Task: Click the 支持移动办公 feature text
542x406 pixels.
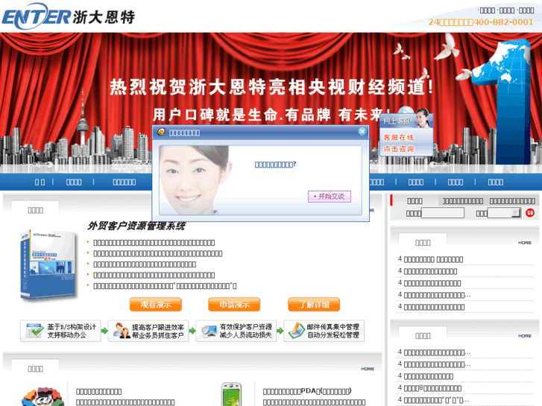Action: pos(66,335)
